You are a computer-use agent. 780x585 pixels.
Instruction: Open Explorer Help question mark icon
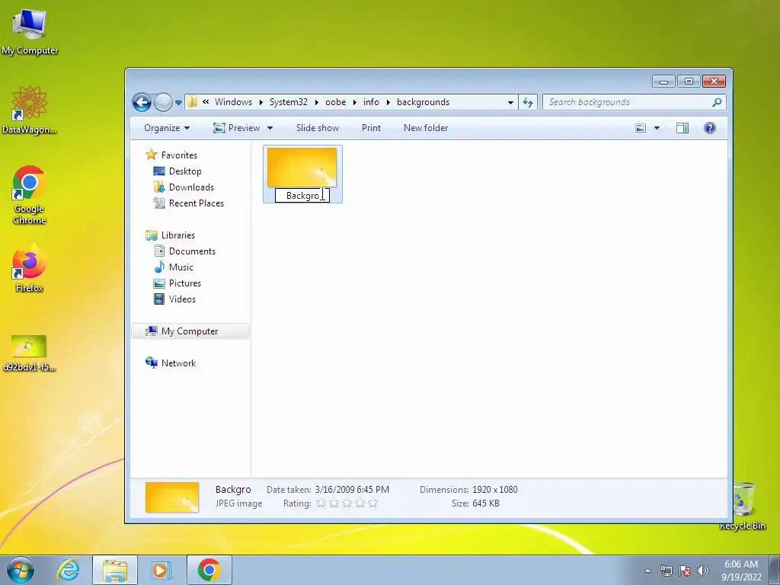[x=710, y=128]
